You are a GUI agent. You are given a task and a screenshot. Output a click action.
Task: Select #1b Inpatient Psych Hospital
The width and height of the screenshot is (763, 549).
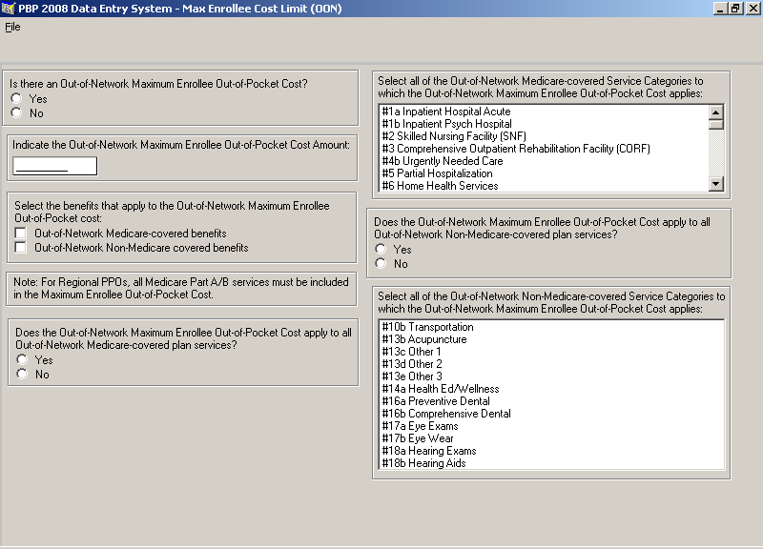(x=544, y=124)
